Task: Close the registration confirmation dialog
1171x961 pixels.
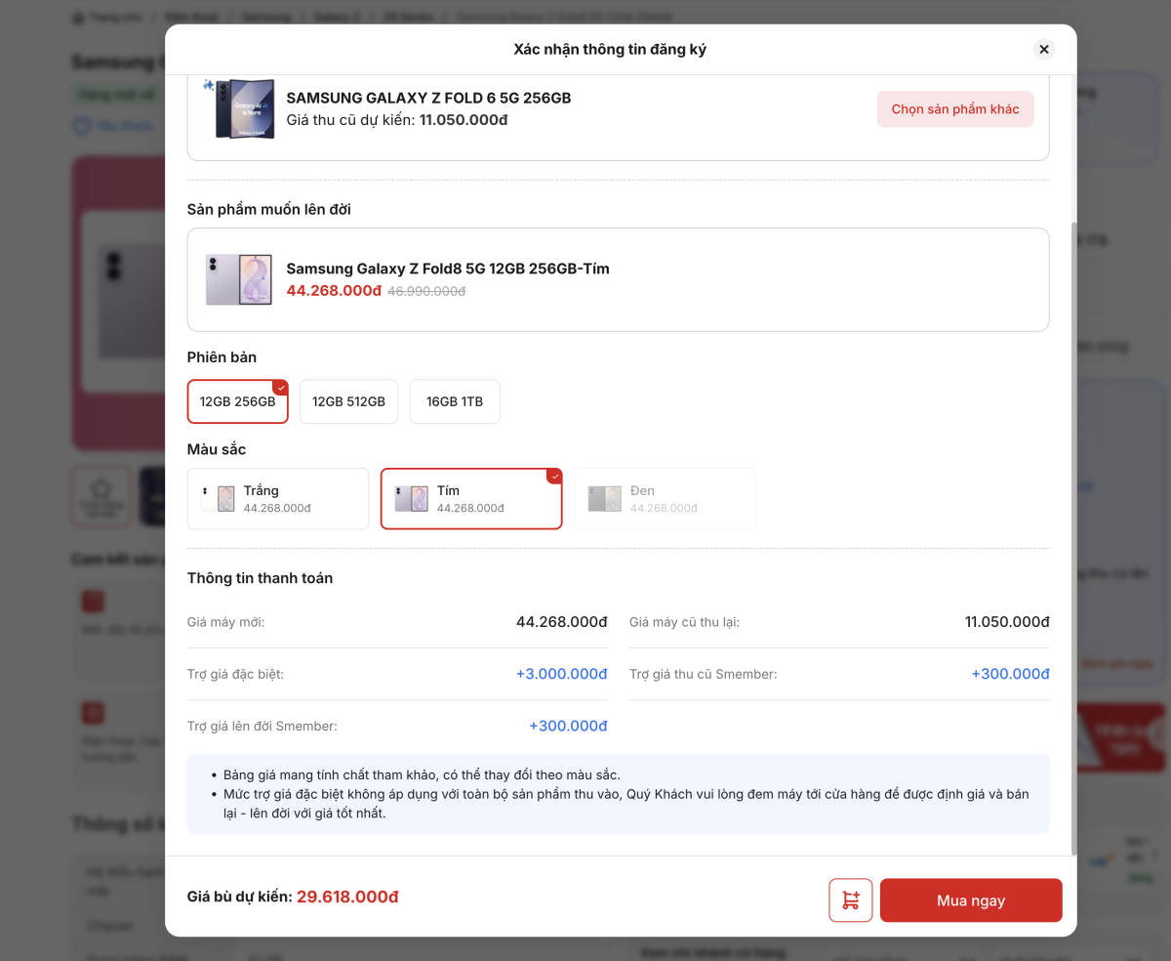Action: (x=1044, y=49)
